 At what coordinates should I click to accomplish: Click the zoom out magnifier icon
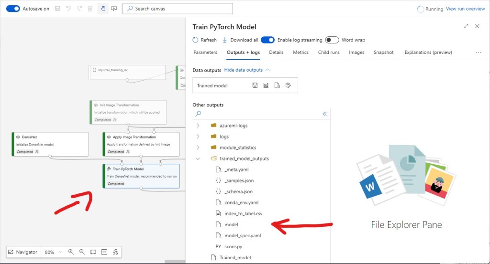(x=82, y=252)
